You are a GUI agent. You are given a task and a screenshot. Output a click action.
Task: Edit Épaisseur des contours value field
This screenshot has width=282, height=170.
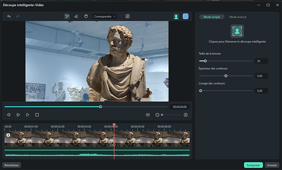261,76
